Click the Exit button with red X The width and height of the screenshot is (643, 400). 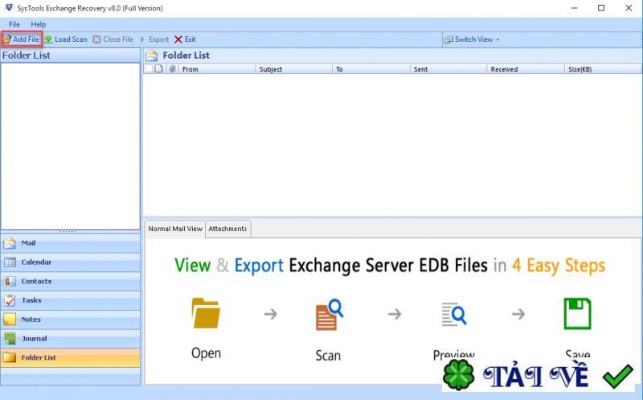point(185,39)
